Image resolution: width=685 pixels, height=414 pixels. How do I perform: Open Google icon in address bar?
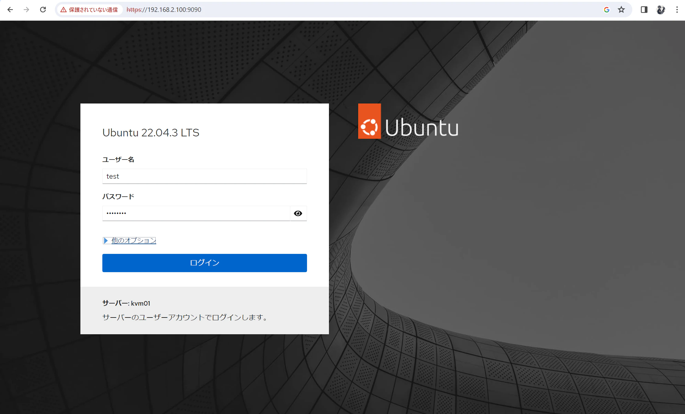[x=606, y=10]
